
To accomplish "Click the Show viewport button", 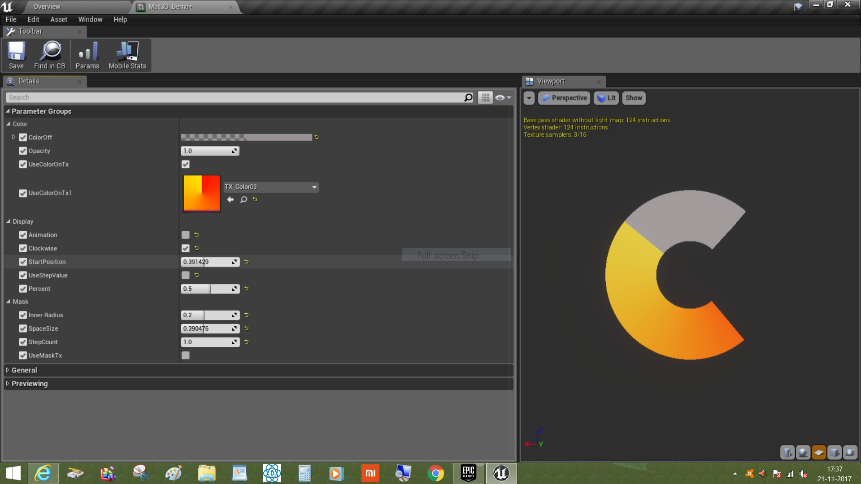I will click(x=633, y=98).
